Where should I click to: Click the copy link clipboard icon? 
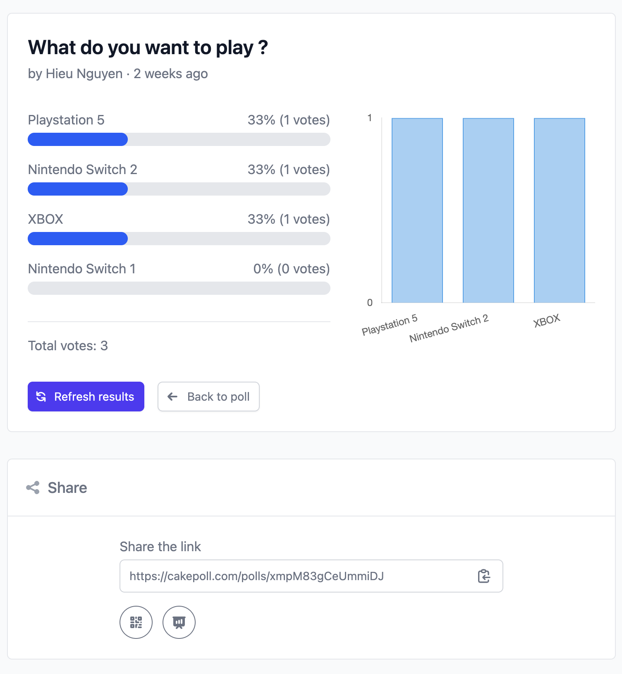[483, 576]
